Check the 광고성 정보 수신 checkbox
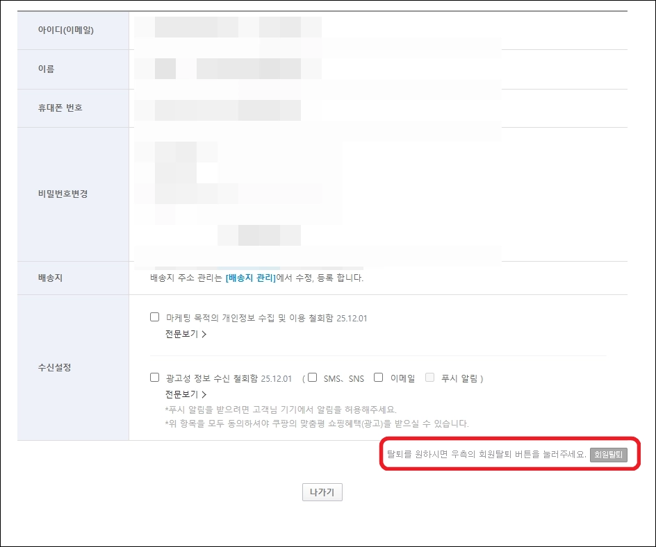The image size is (656, 547). pos(154,378)
